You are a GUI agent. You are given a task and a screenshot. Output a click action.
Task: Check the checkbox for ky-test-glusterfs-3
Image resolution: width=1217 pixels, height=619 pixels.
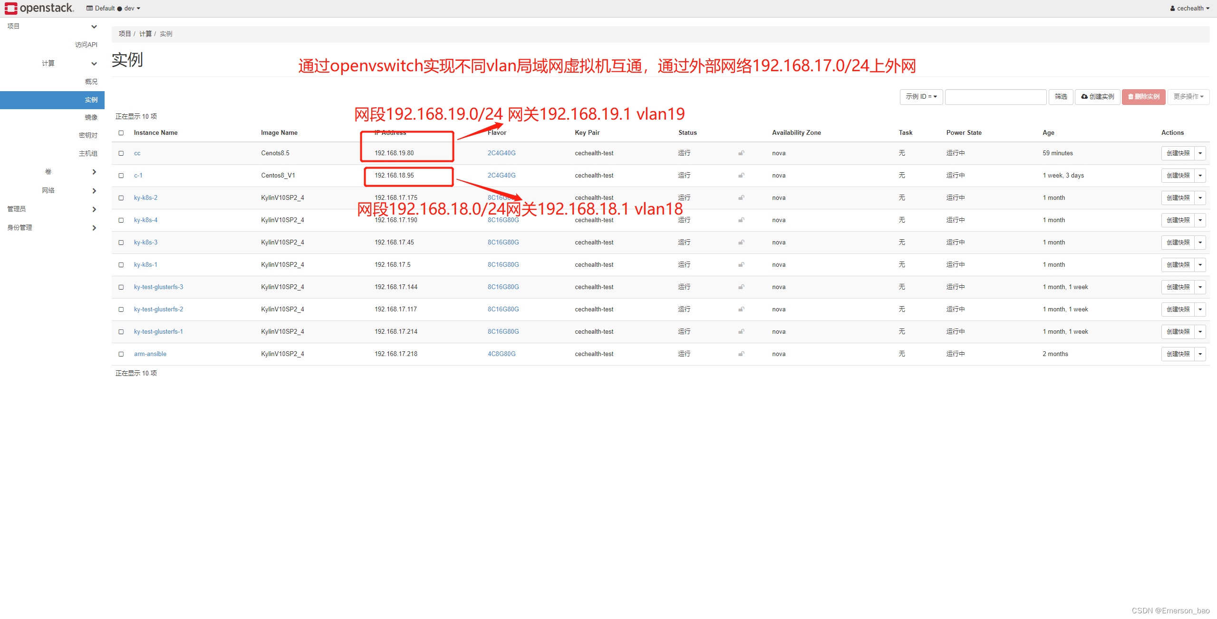coord(121,287)
